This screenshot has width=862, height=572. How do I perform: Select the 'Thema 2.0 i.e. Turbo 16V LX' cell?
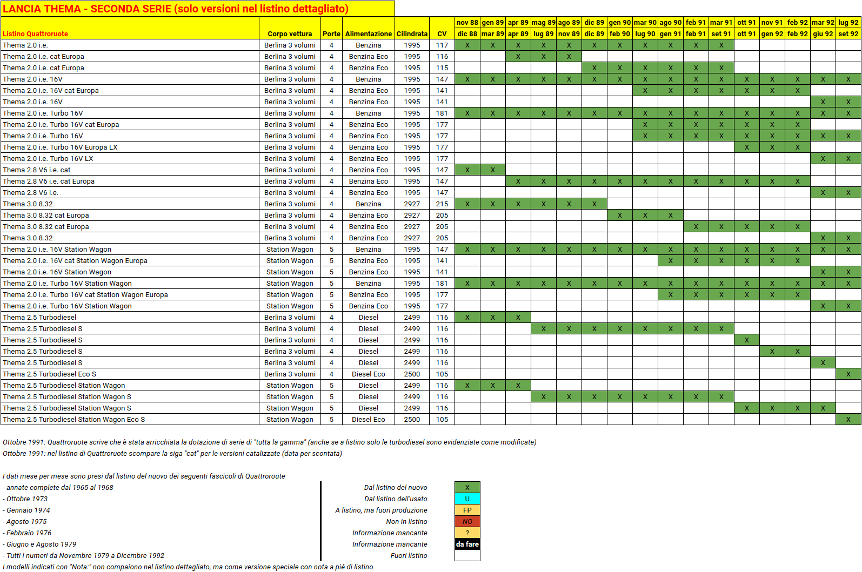[130, 158]
